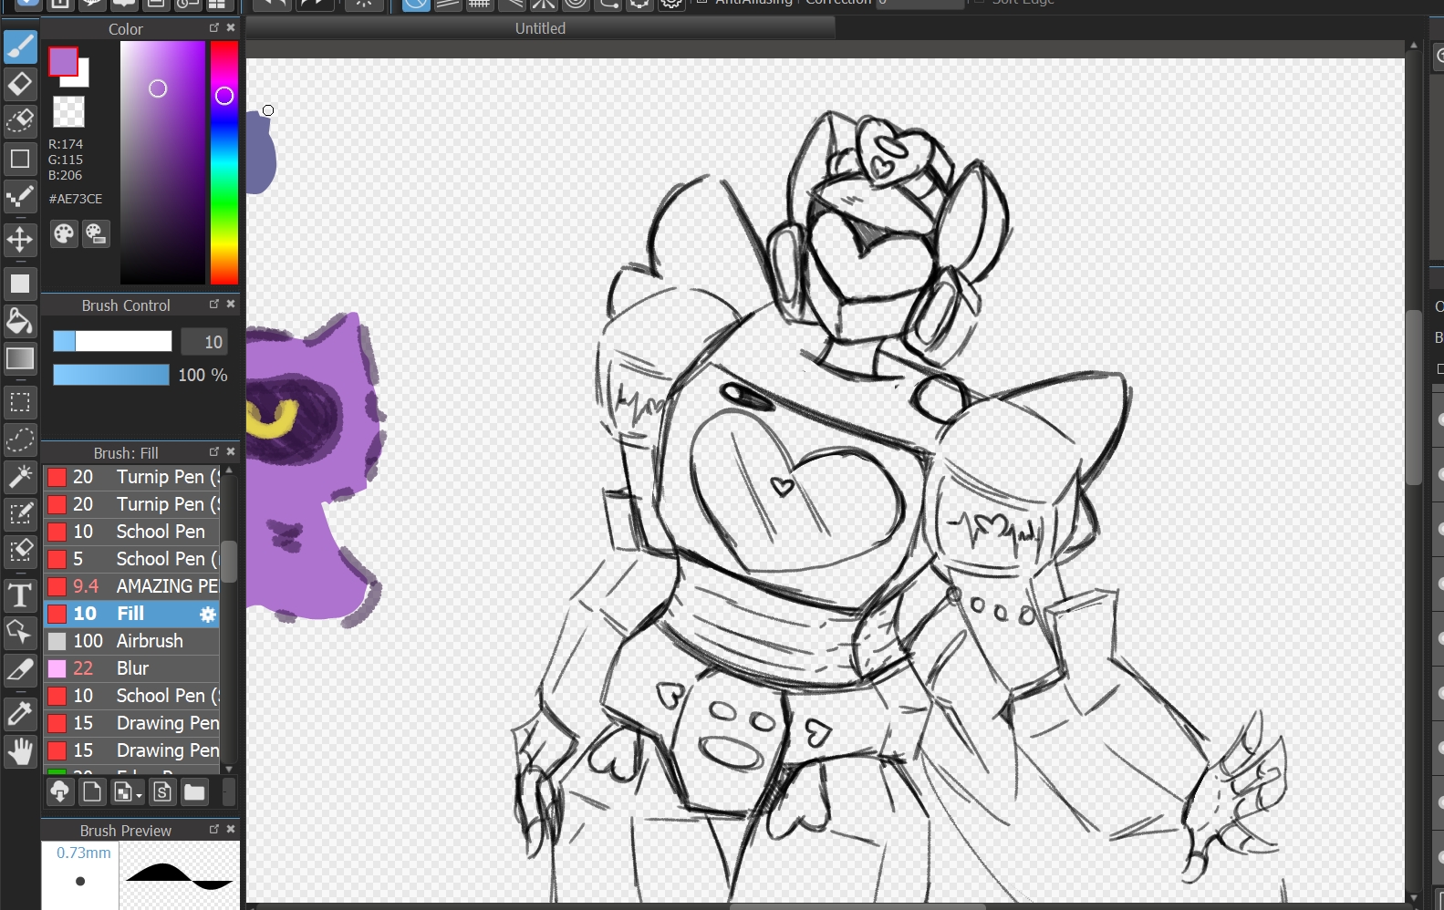
Task: Select the Magic Wand tool
Action: 20,476
